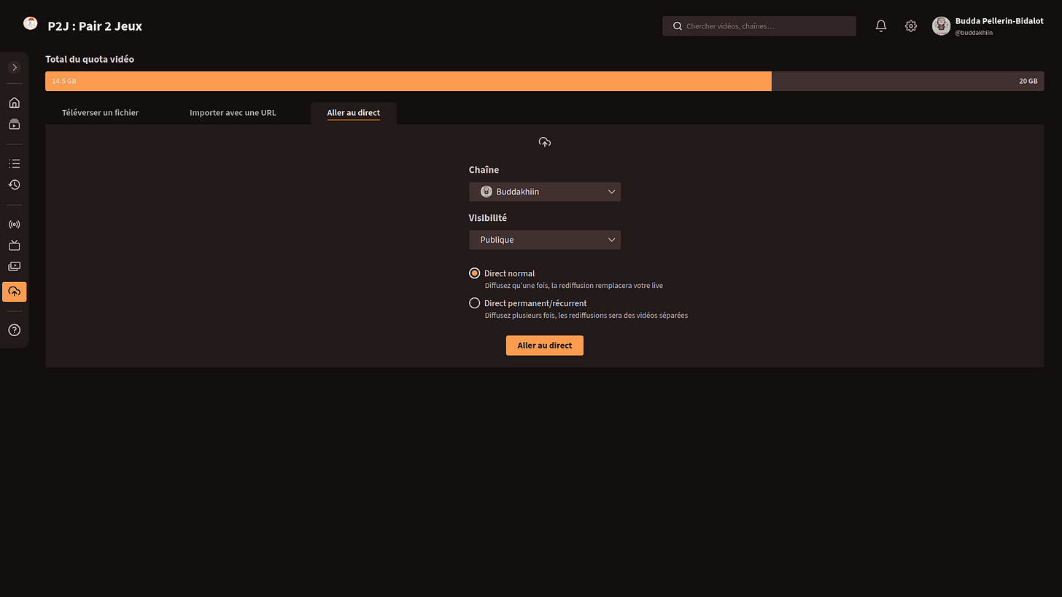Click the video quota progress bar
The image size is (1062, 597).
pyautogui.click(x=545, y=81)
